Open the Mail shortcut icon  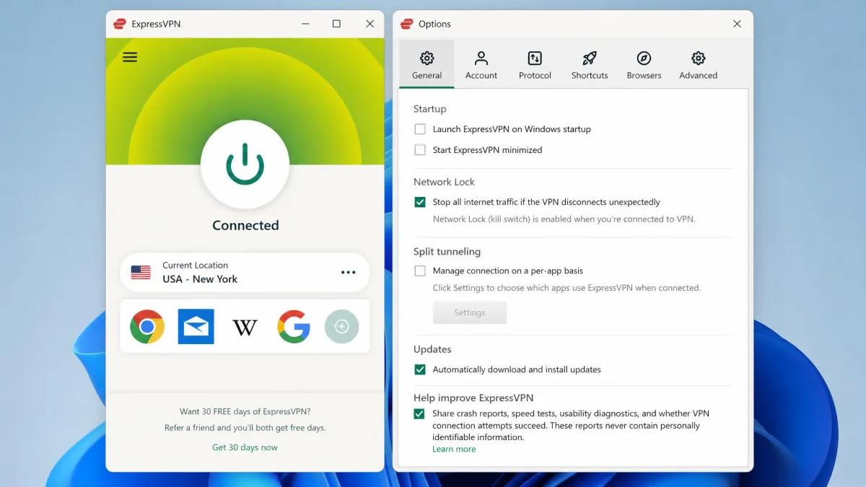pyautogui.click(x=196, y=327)
